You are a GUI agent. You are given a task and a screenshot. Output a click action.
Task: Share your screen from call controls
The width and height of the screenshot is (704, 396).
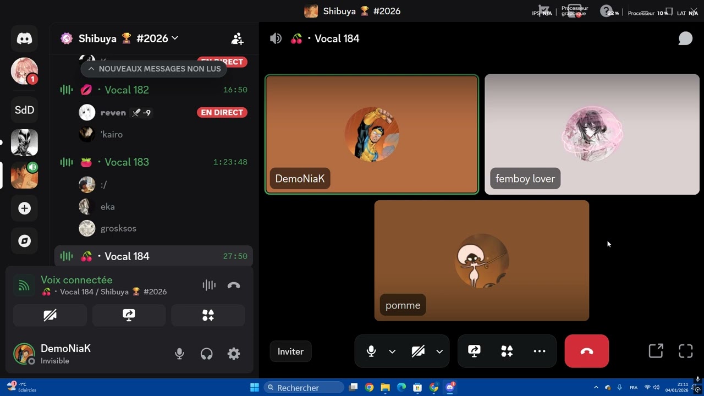[x=474, y=351]
